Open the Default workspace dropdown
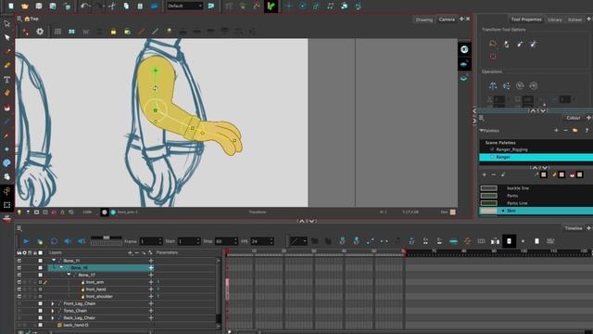The image size is (593, 334). click(x=185, y=6)
